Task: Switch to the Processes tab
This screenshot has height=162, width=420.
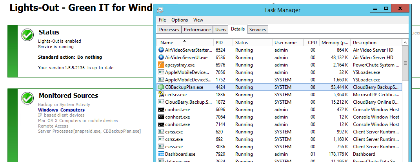Action: click(169, 30)
